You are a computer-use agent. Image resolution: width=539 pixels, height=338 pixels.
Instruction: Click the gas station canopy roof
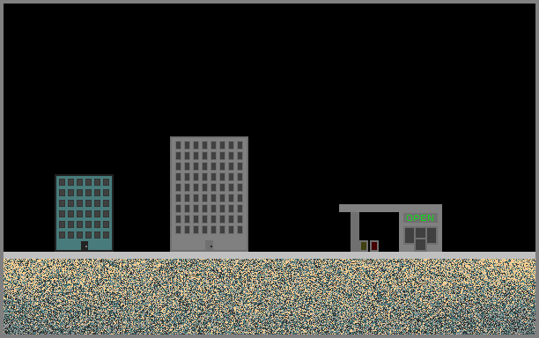[390, 208]
